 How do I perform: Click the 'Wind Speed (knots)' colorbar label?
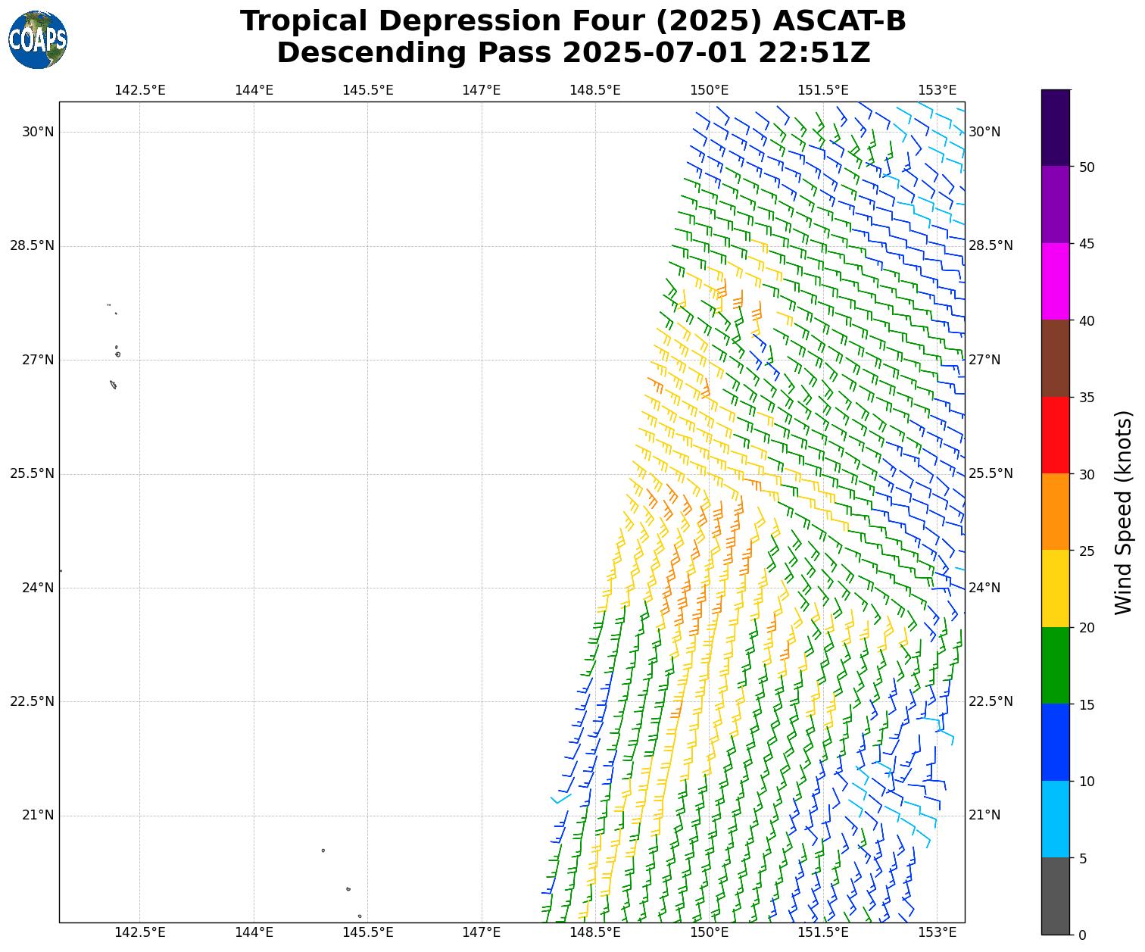(x=1125, y=512)
